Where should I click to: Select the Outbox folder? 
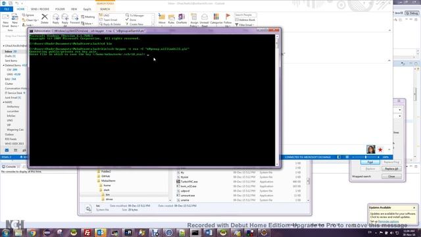(9, 134)
